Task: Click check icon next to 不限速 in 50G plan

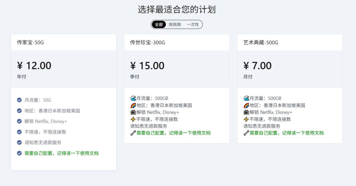Action: pos(19,132)
